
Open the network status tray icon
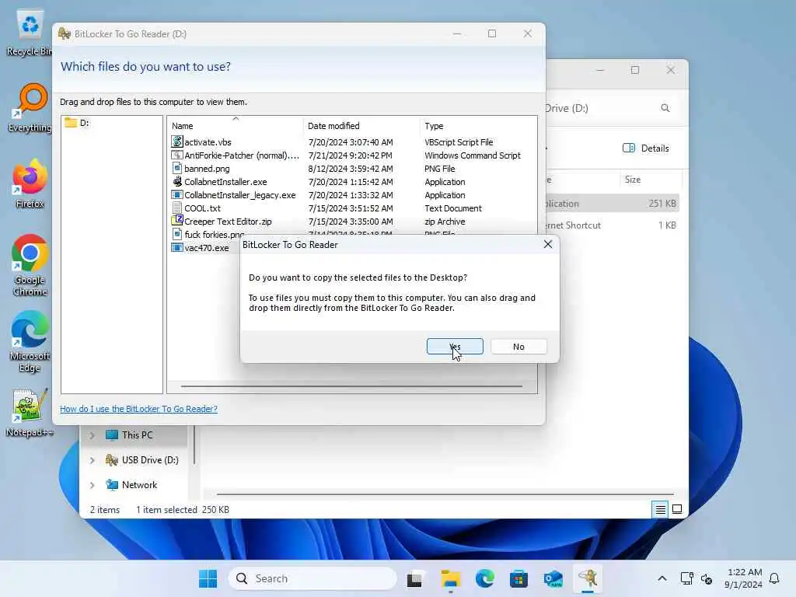tap(686, 578)
